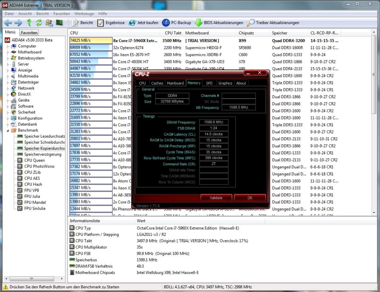Click the Speicher column header
This screenshot has height=292, width=380.
pos(289,33)
